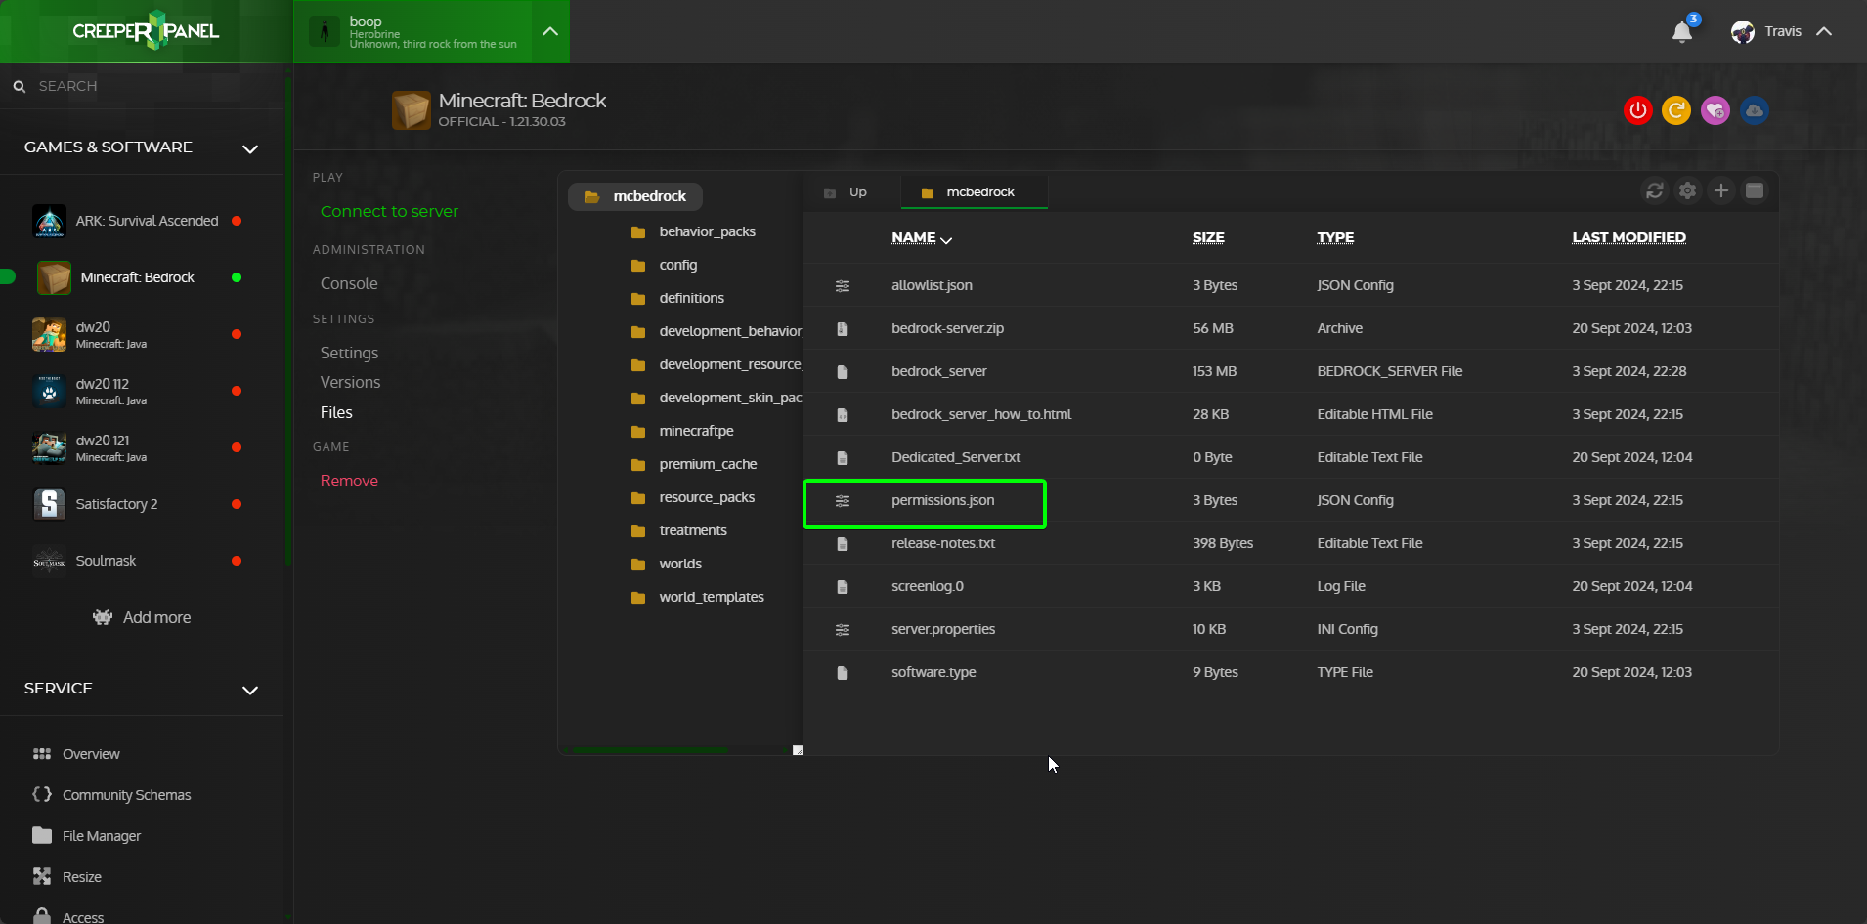Click the terminal icon in file toolbar
Viewport: 1867px width, 924px height.
click(1755, 190)
